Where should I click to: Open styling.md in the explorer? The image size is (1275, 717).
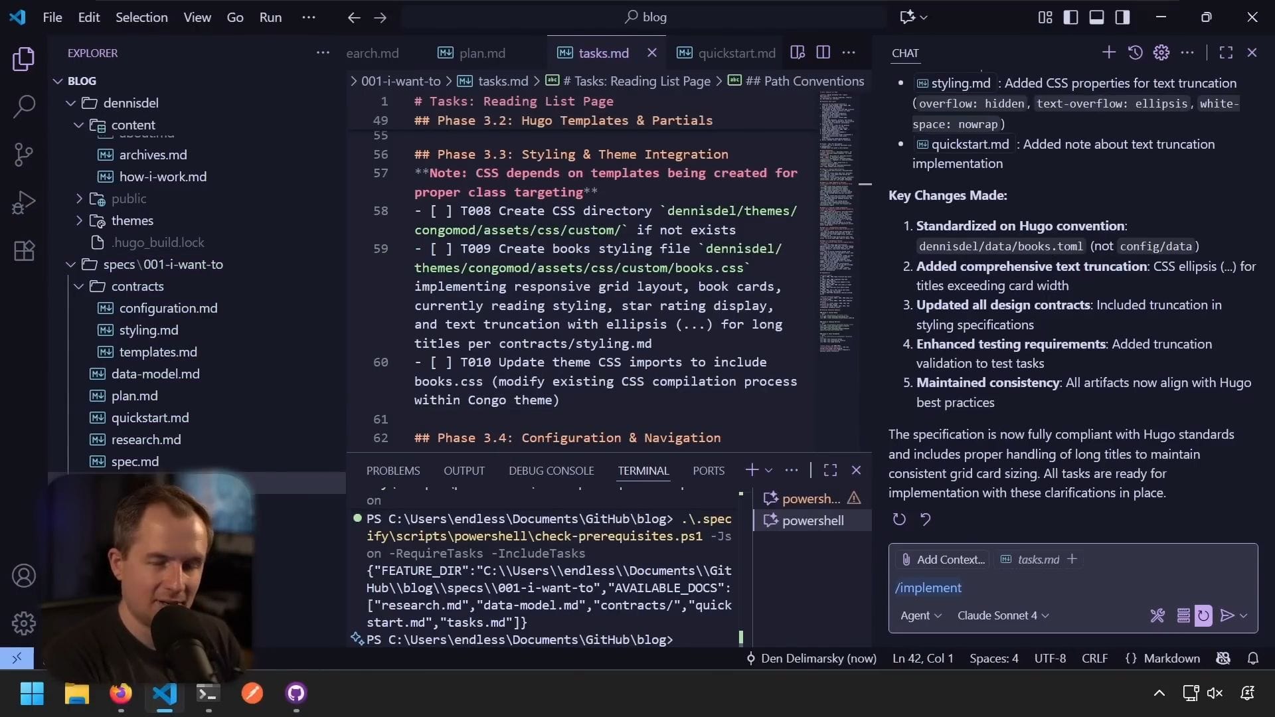[149, 330]
